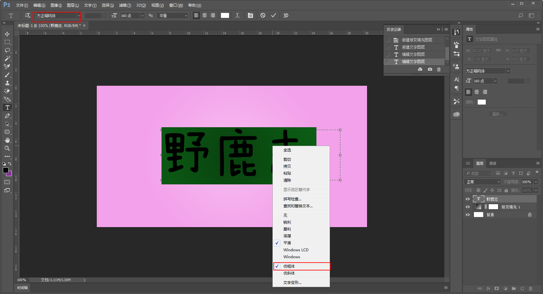The width and height of the screenshot is (543, 294).
Task: Select the Rounded Rectangle shape tool
Action: tap(7, 132)
